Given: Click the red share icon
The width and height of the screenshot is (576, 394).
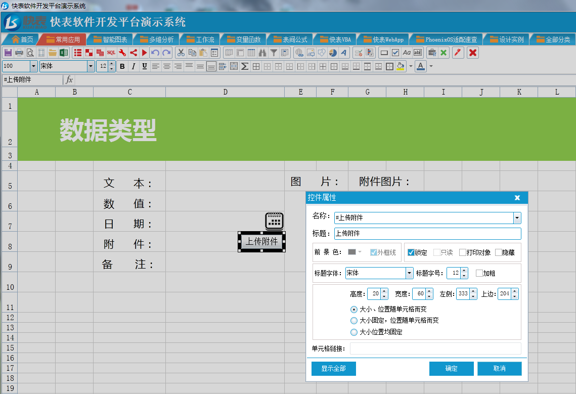Looking at the screenshot, I should tap(134, 53).
